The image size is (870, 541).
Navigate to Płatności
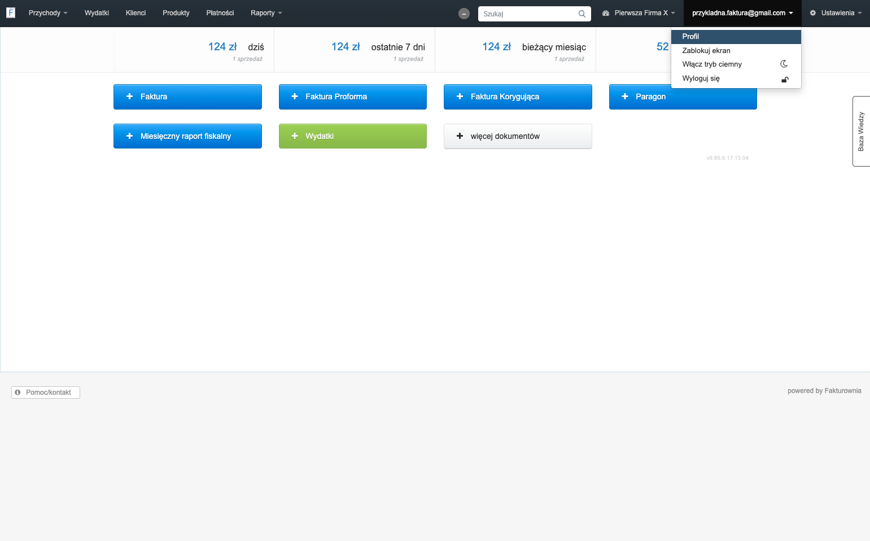coord(220,13)
